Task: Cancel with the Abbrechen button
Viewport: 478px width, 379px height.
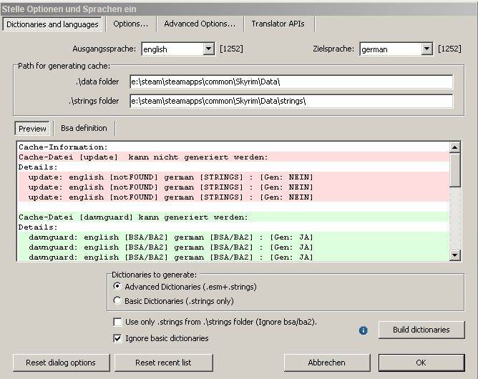Action: (327, 363)
